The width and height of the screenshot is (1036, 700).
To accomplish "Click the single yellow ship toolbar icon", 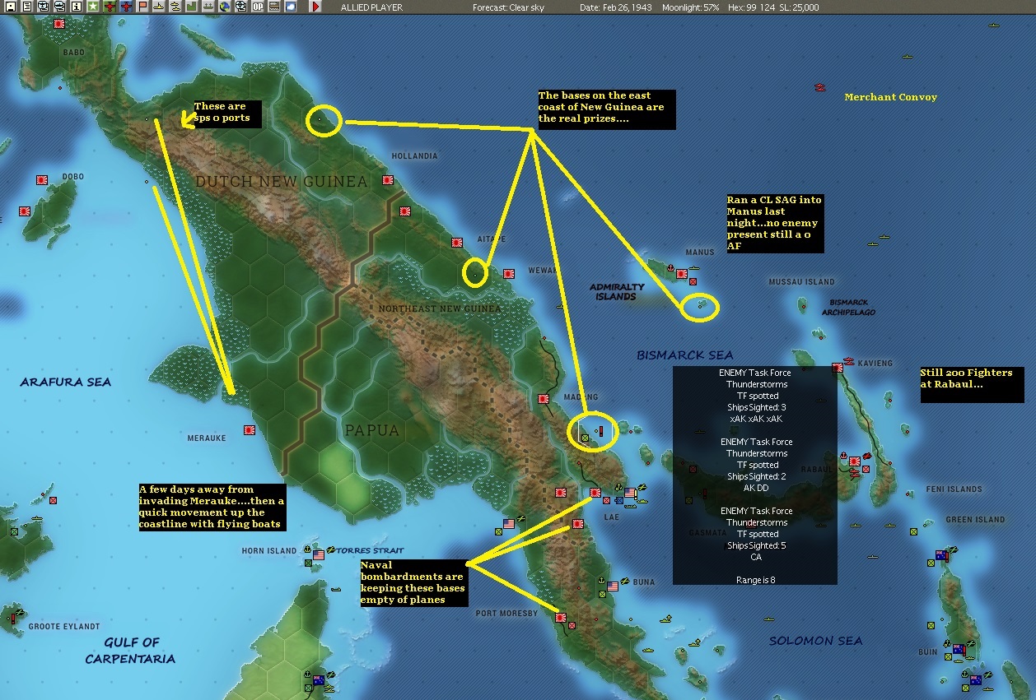I will point(158,7).
